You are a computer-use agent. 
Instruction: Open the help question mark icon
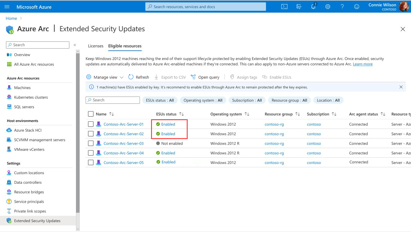[x=342, y=7]
